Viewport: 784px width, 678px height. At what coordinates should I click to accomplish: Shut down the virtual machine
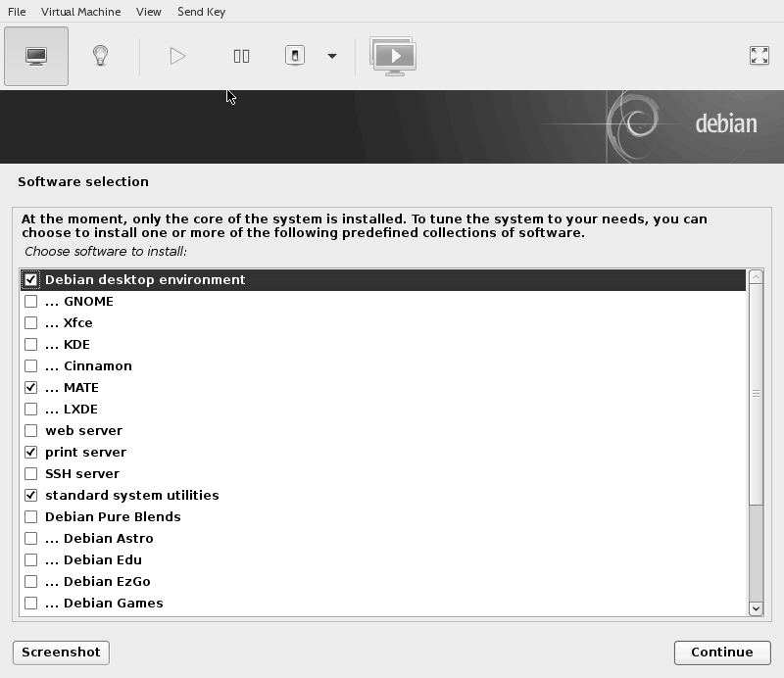(x=295, y=56)
